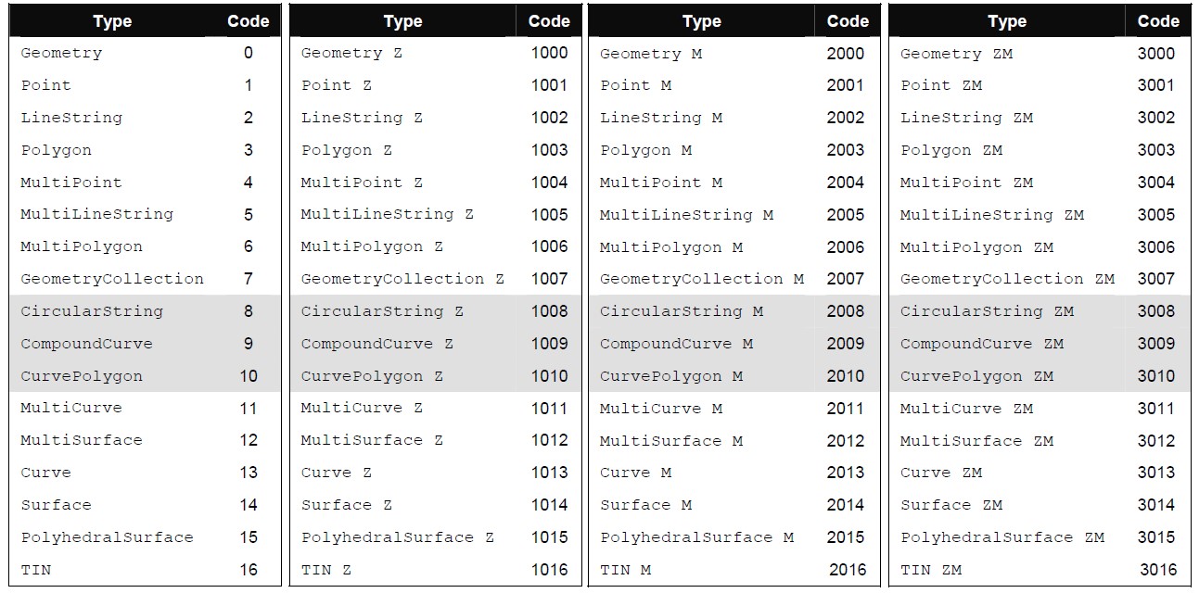Viewport: 1199px width, 593px height.
Task: Select the 'GeometryCollection ZM' type cell
Action: [x=1007, y=279]
